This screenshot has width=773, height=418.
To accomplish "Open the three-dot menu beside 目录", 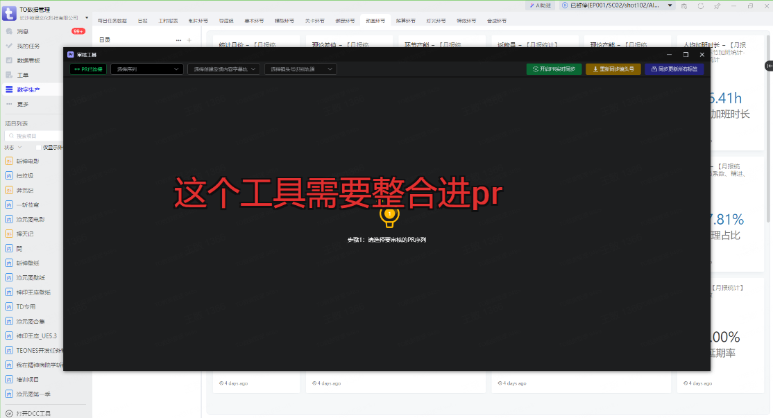I will tap(179, 40).
